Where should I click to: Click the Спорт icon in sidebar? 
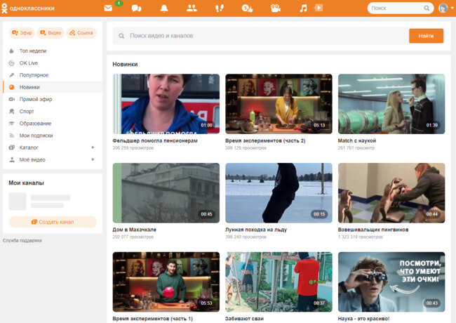click(x=12, y=111)
